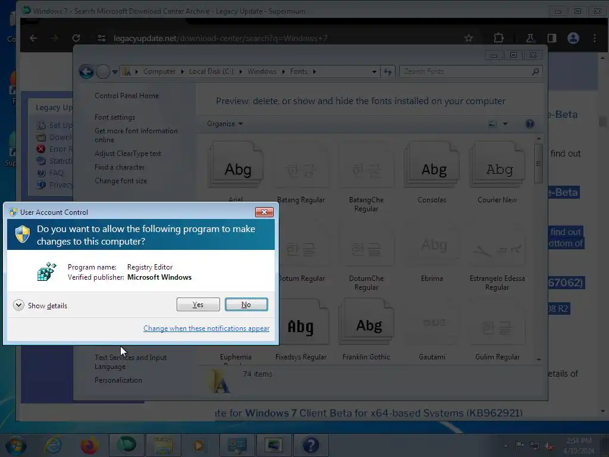Open profile avatar icon in Supermium
The width and height of the screenshot is (609, 457).
[x=573, y=38]
